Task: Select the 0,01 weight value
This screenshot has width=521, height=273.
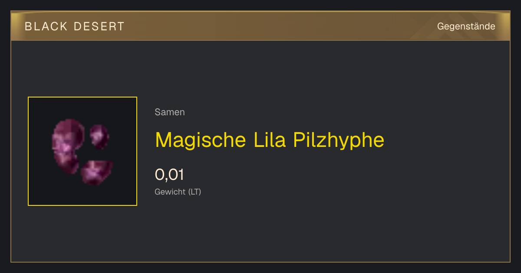Action: 169,175
